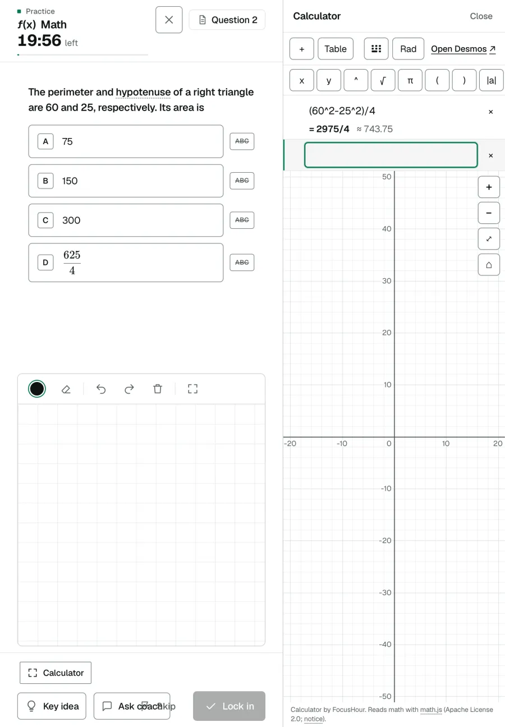Open Desmos in external link
The image size is (505, 727).
463,49
